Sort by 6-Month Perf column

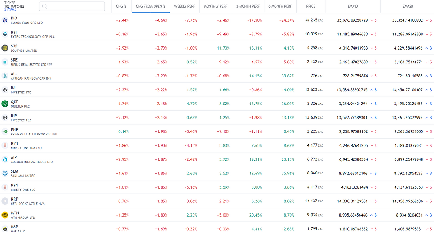(280, 6)
